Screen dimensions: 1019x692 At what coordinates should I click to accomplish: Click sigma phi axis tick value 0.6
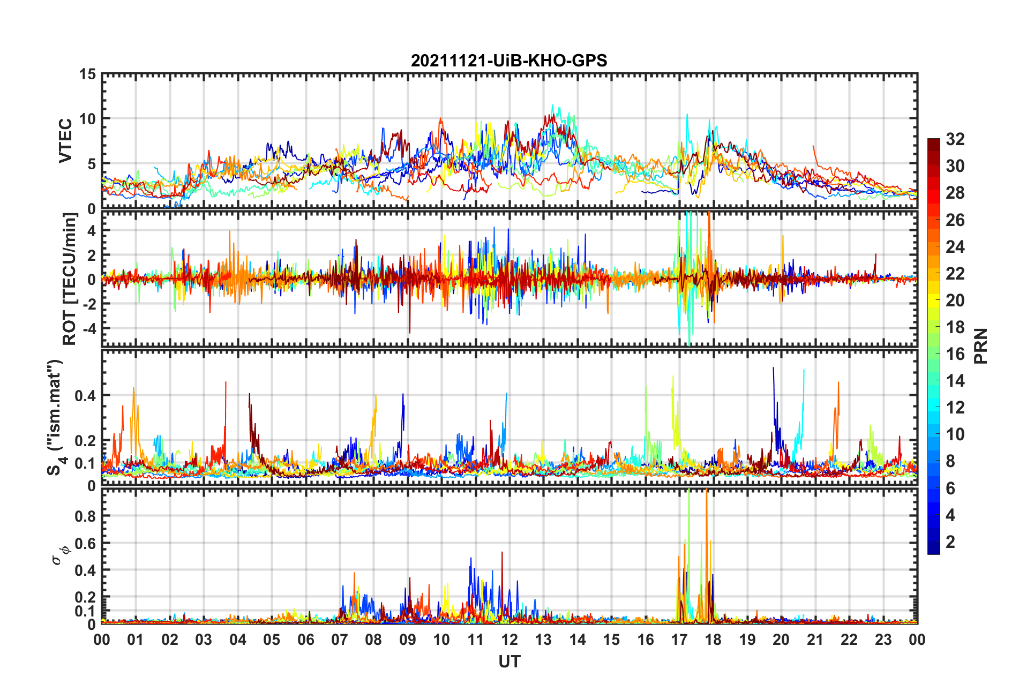pyautogui.click(x=85, y=544)
